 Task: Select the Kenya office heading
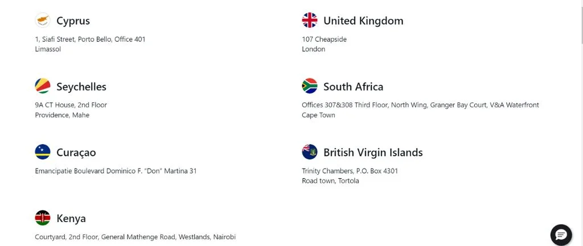coord(71,219)
